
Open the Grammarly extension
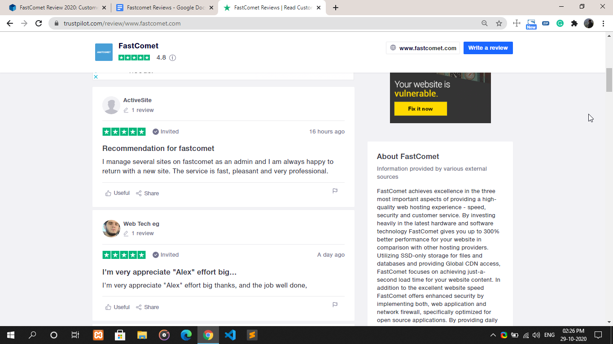[x=560, y=23]
